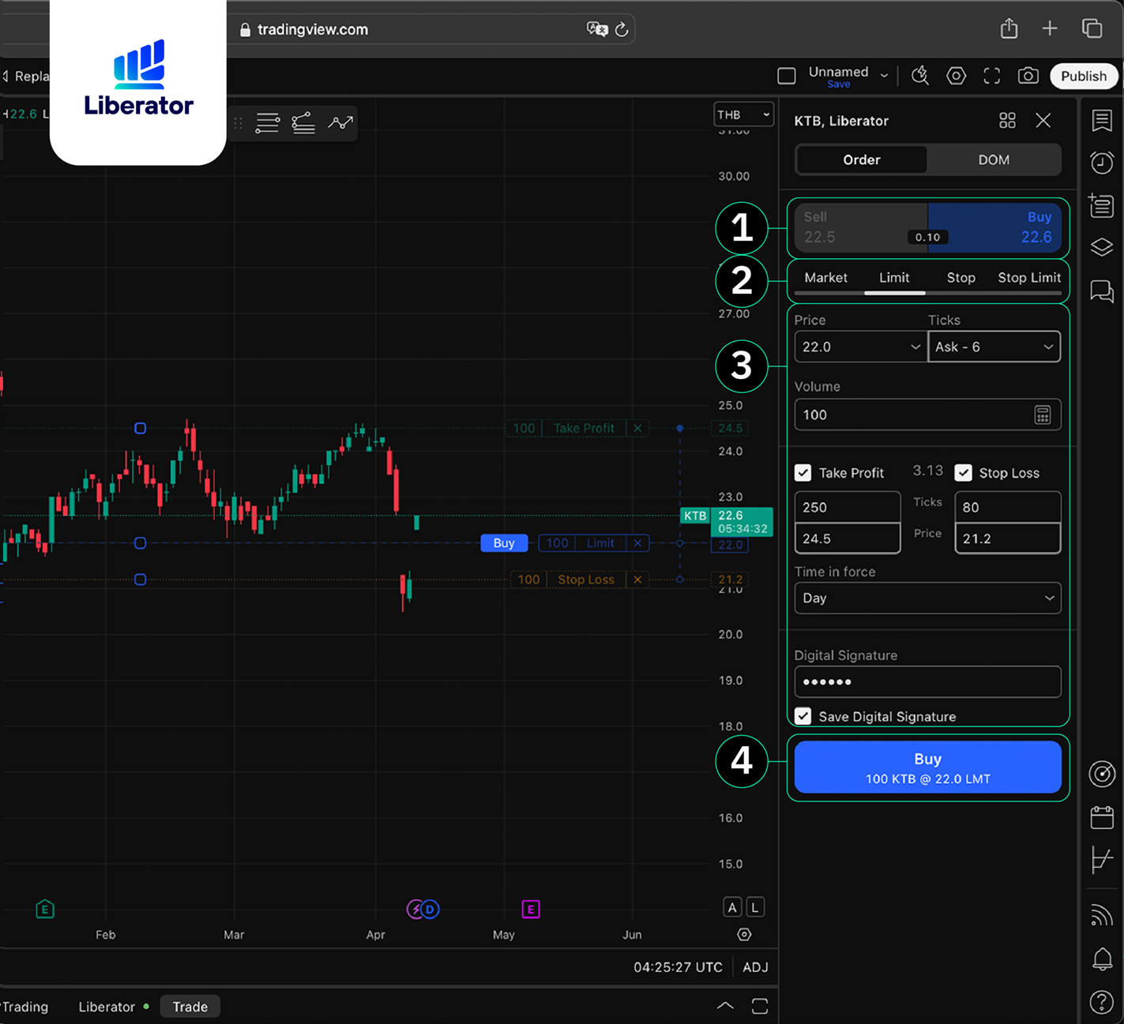Maximize the bottom panel square icon
1124x1024 pixels.
point(760,1006)
